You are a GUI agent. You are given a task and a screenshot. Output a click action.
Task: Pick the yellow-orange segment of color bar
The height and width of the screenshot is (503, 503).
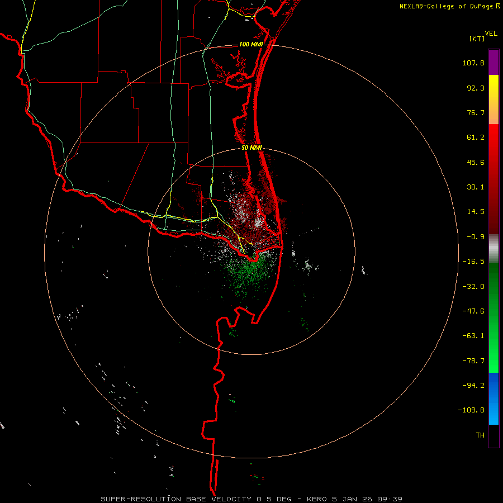click(493, 99)
